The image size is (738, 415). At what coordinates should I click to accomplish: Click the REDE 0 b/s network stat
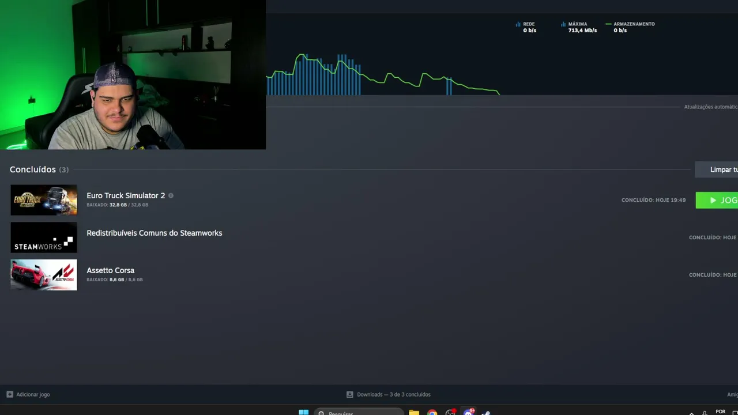[x=526, y=27]
